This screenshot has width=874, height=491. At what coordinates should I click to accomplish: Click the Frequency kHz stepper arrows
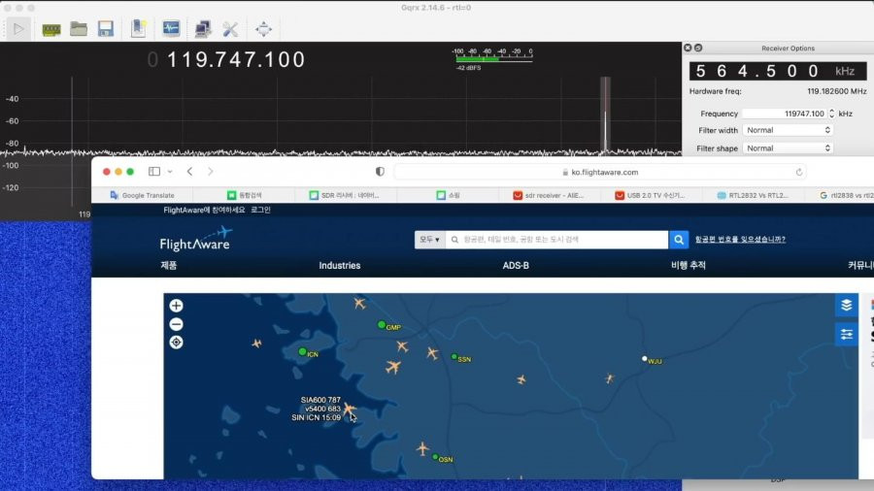pyautogui.click(x=831, y=114)
